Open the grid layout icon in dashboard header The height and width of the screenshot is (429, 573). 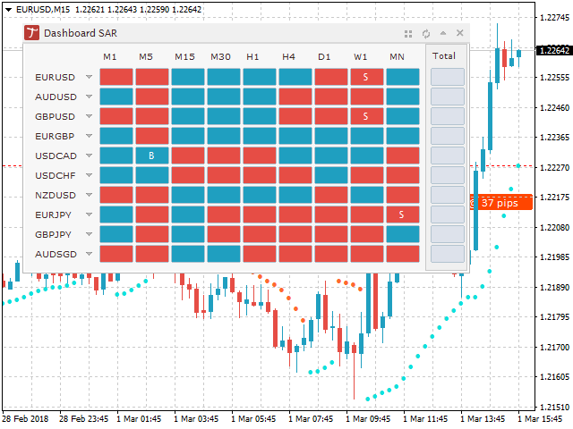pyautogui.click(x=408, y=34)
